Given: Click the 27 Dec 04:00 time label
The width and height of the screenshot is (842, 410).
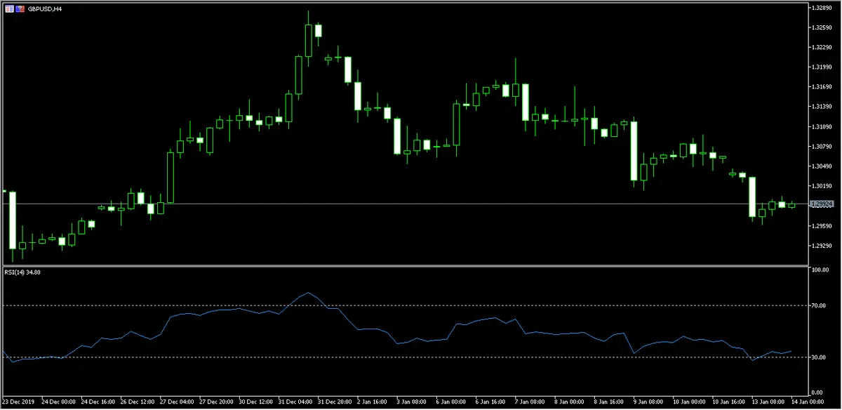Looking at the screenshot, I should (178, 403).
